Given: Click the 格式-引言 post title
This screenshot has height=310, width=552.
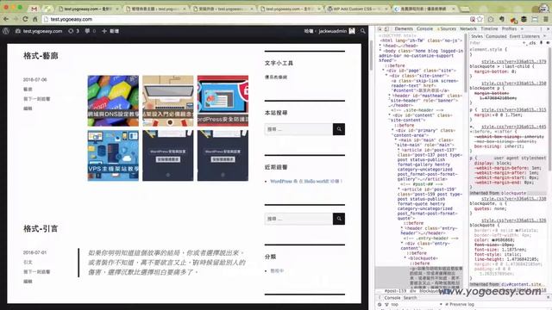Looking at the screenshot, I should point(41,228).
